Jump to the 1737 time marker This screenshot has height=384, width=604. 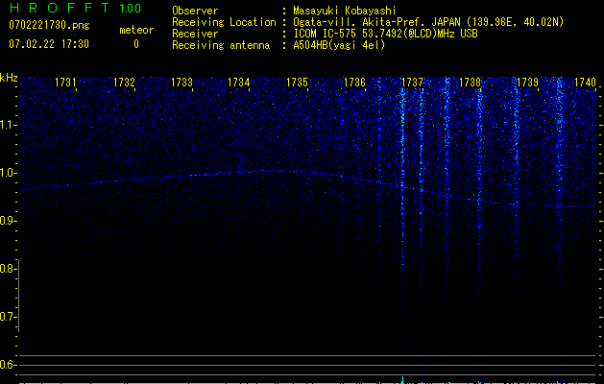pos(412,84)
